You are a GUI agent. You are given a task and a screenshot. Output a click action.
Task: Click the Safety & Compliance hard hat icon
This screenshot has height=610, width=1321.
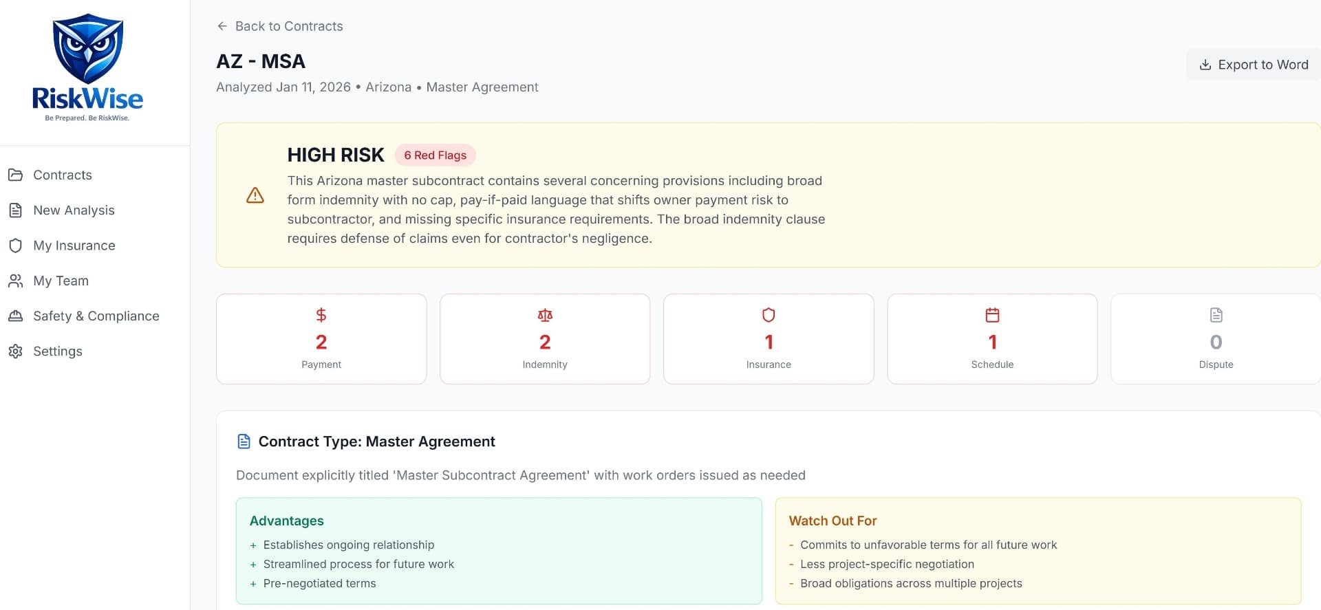[x=15, y=316]
